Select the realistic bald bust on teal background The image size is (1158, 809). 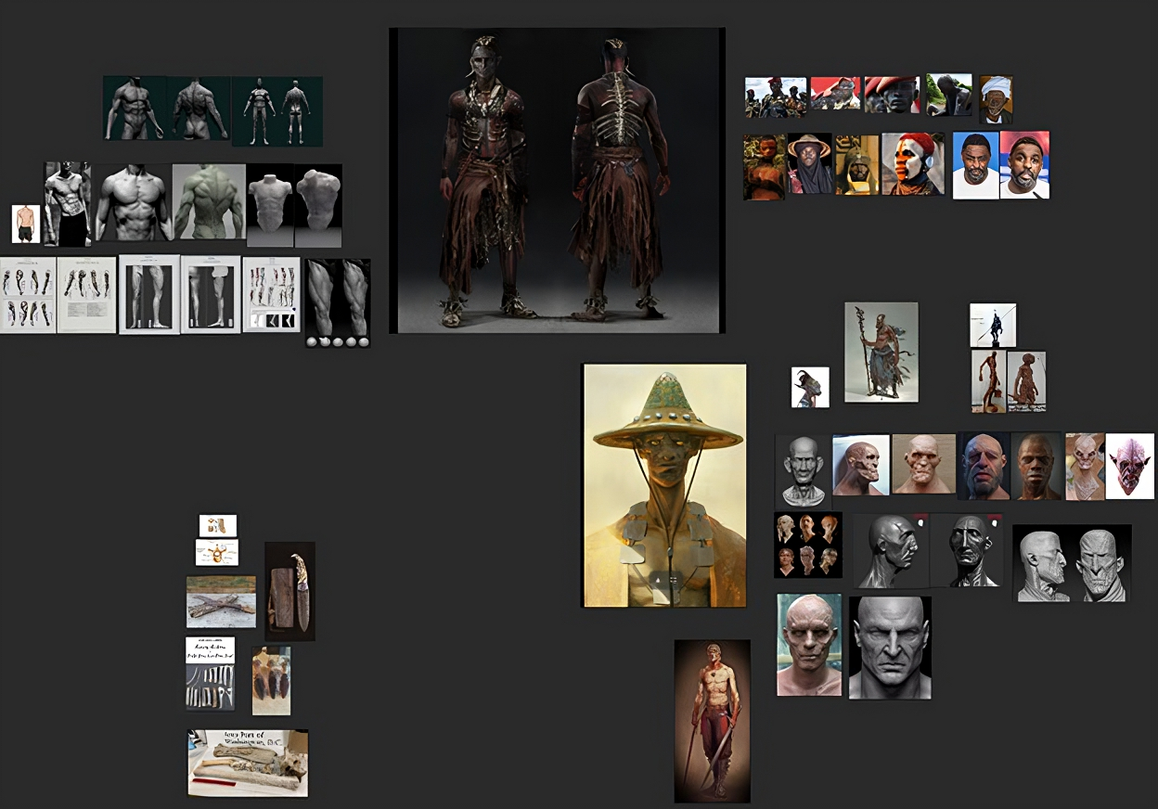(809, 645)
